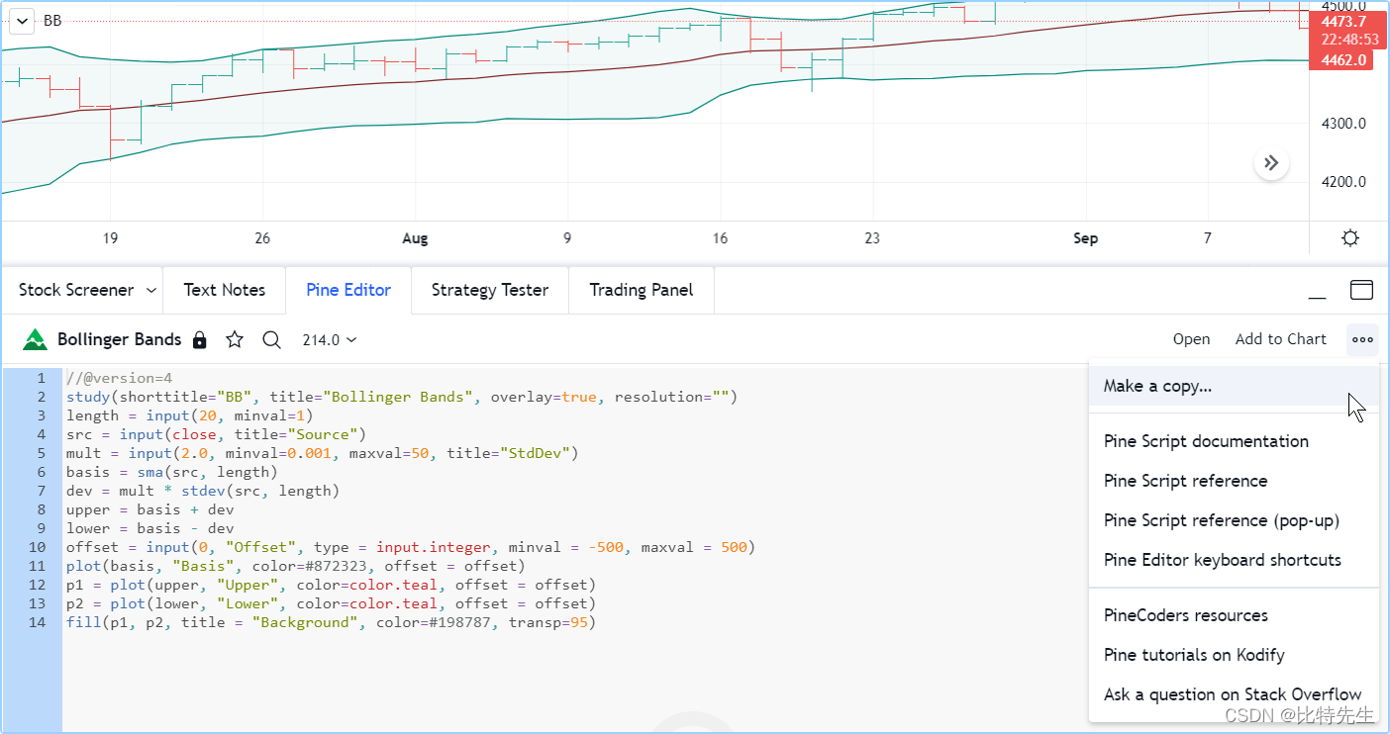Click the study() declaration code line
1390x734 pixels.
(x=402, y=397)
